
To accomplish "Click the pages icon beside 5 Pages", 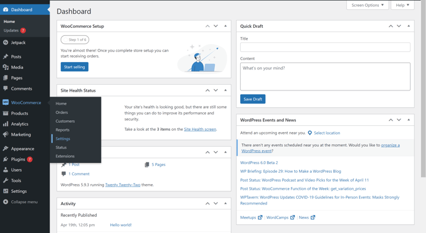I will pyautogui.click(x=147, y=164).
